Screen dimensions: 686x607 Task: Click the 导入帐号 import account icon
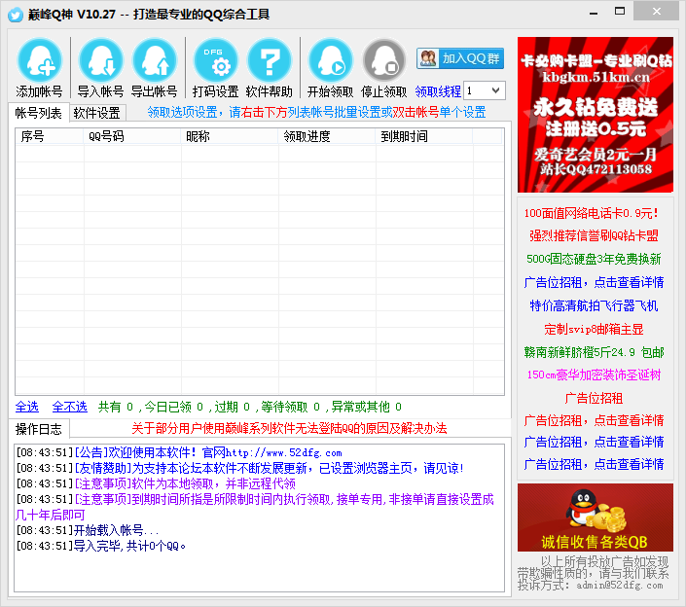point(100,61)
